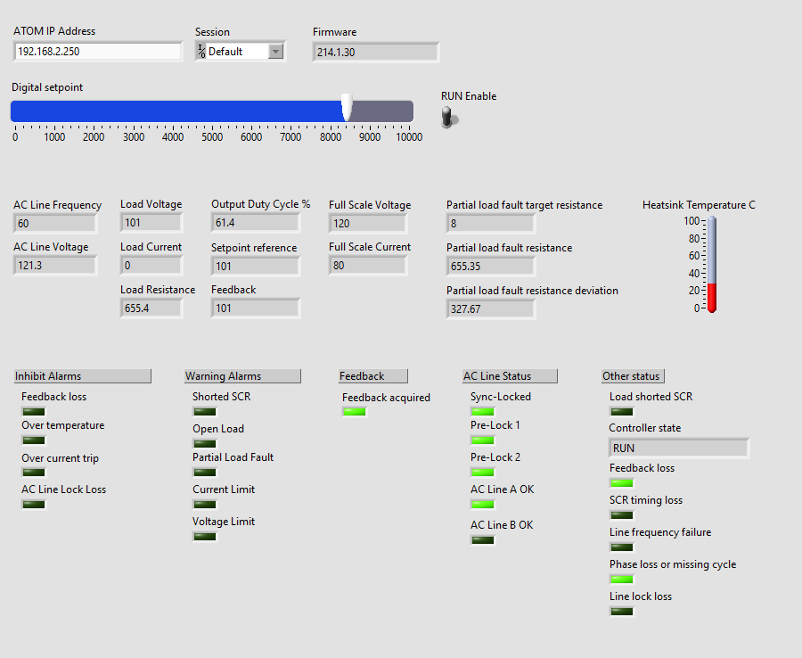The width and height of the screenshot is (802, 658).
Task: Open the Session dropdown
Action: click(276, 51)
